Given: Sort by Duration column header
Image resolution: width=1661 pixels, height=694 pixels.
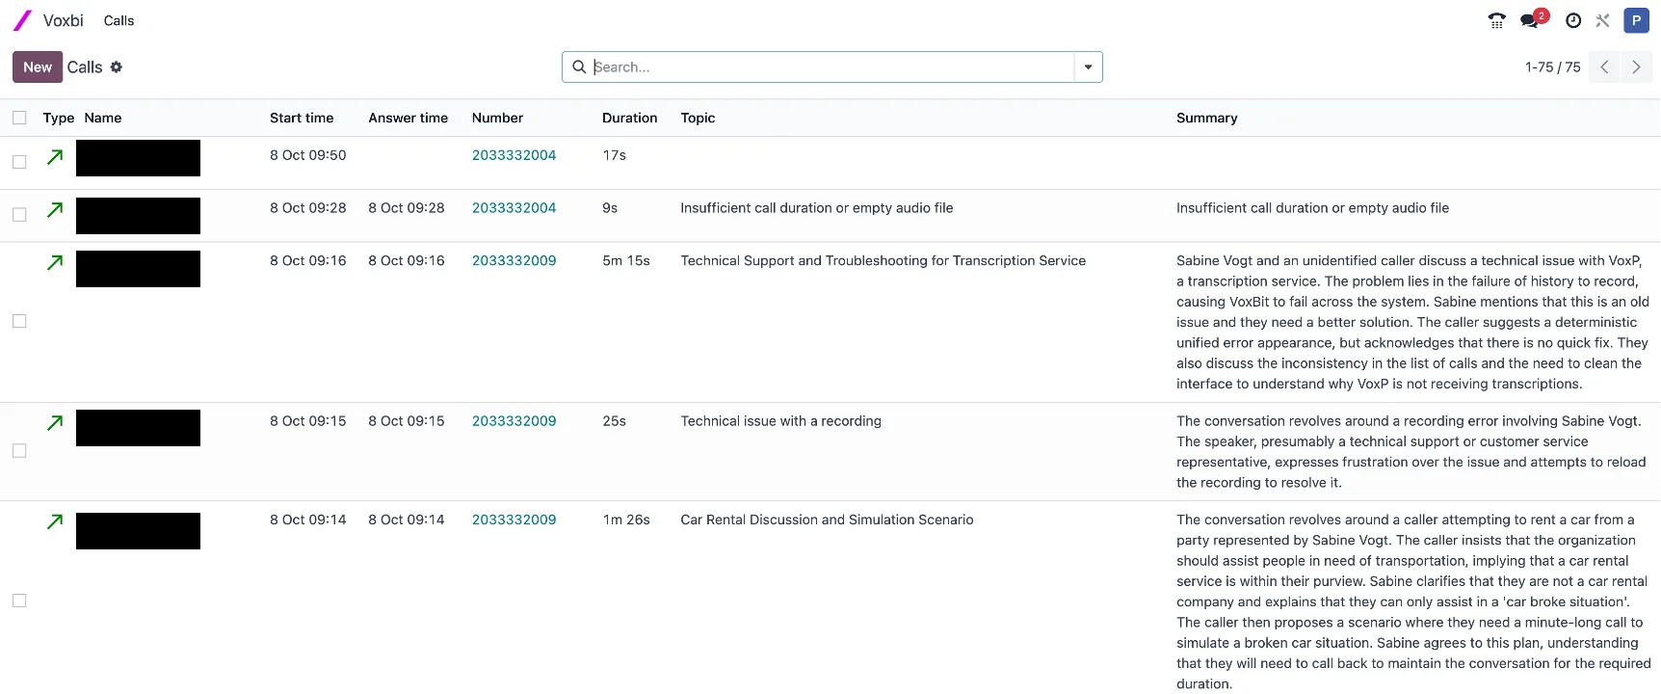Looking at the screenshot, I should pyautogui.click(x=629, y=118).
